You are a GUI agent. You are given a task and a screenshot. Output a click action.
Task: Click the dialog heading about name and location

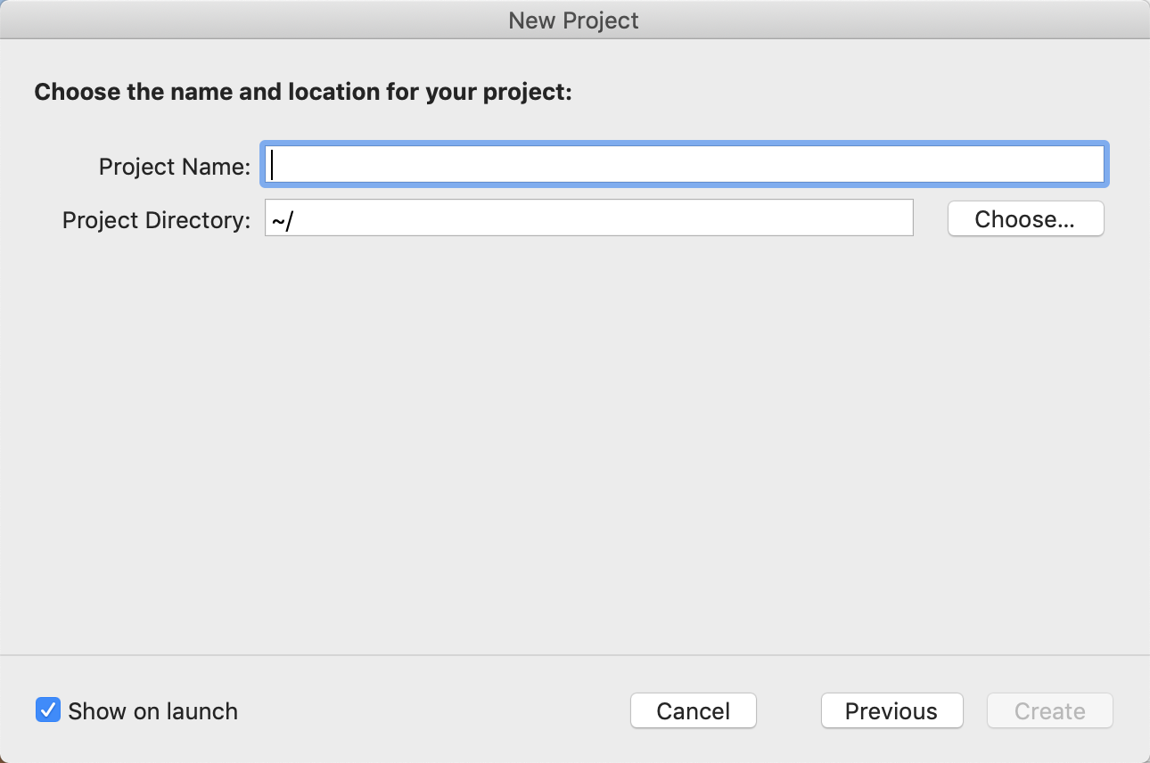(x=303, y=92)
